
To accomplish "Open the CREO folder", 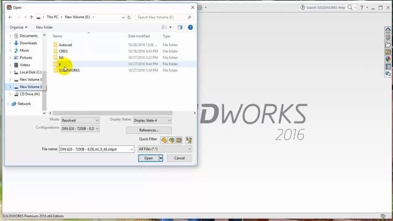I will coord(63,51).
